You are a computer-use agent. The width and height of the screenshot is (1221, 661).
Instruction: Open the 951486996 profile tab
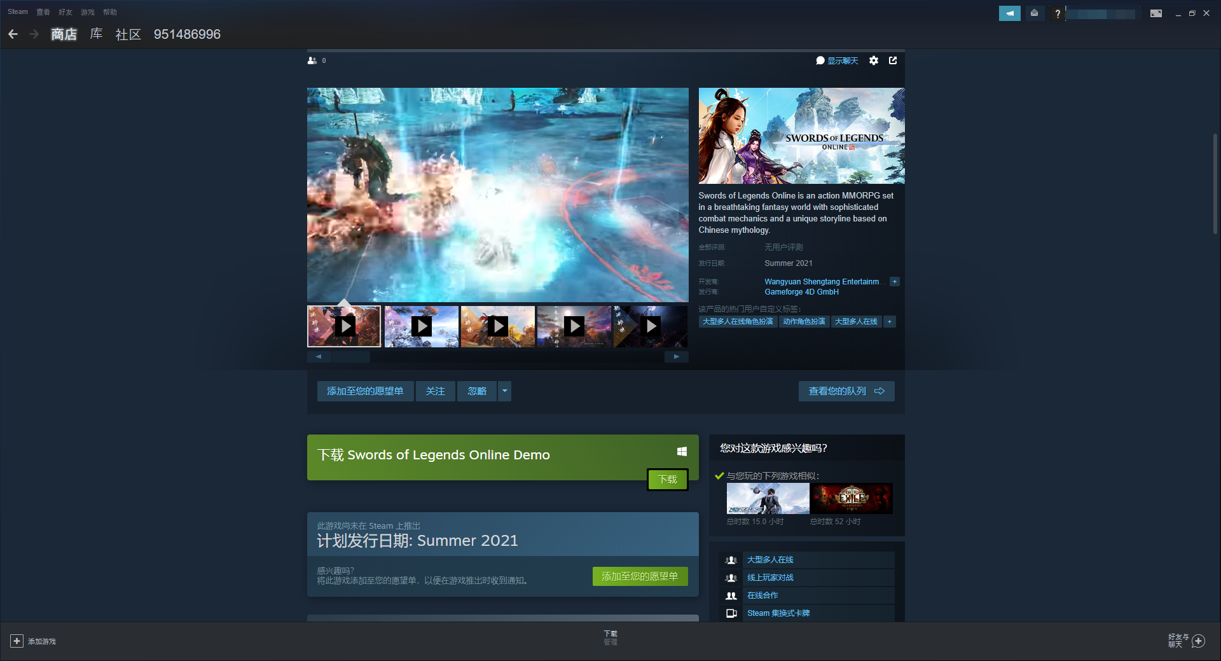pyautogui.click(x=187, y=34)
